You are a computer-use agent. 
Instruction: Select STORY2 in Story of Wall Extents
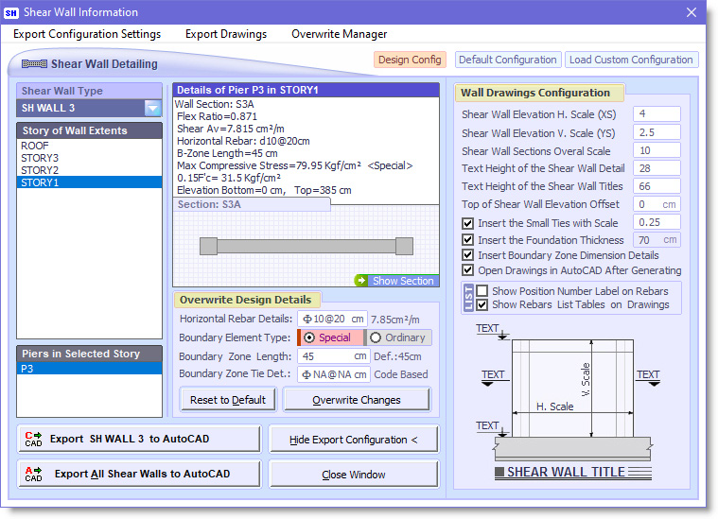point(40,170)
